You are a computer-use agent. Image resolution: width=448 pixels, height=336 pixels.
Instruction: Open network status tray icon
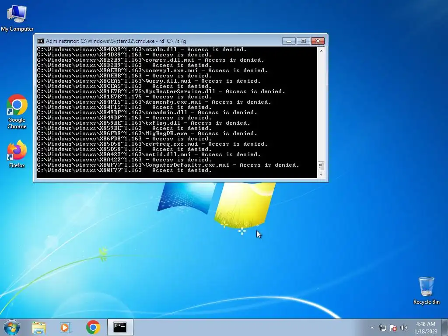(x=382, y=328)
